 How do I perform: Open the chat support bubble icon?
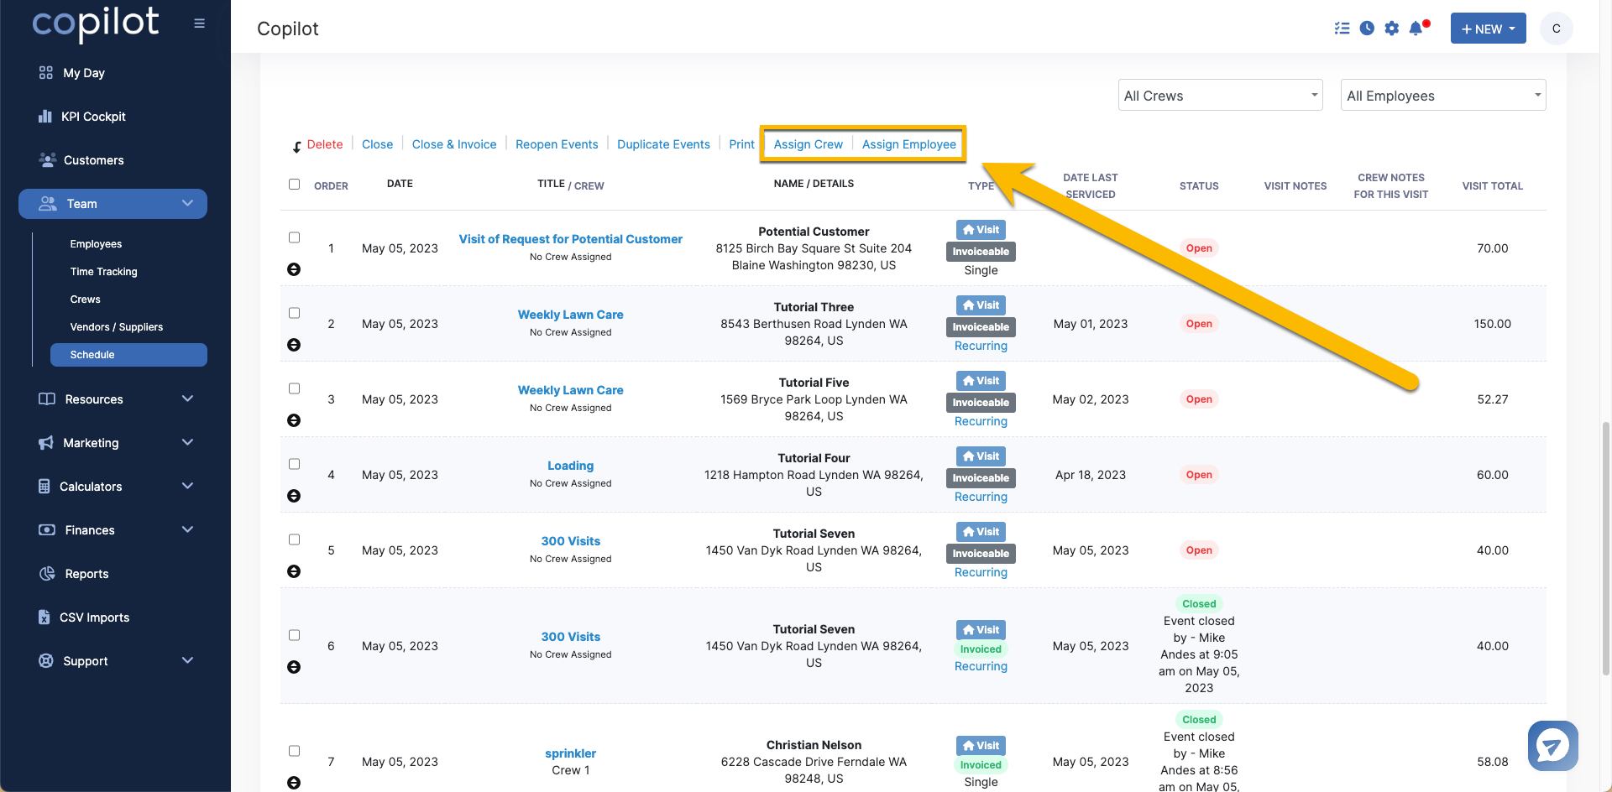1552,745
